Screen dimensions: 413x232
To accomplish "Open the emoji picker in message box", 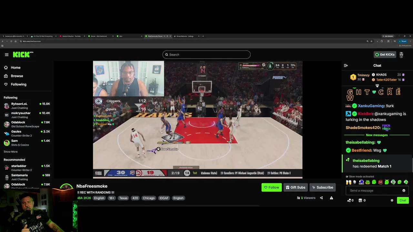I will (x=404, y=190).
